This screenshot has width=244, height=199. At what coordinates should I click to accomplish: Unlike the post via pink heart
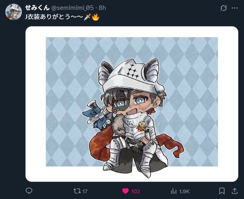[125, 191]
